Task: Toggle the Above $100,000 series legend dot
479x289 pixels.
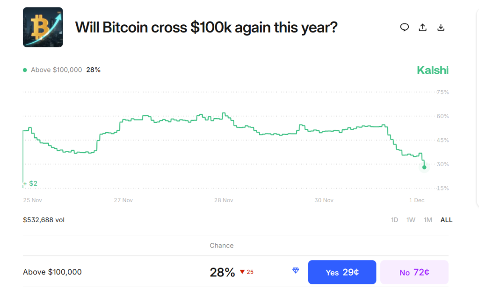Action: [x=24, y=69]
